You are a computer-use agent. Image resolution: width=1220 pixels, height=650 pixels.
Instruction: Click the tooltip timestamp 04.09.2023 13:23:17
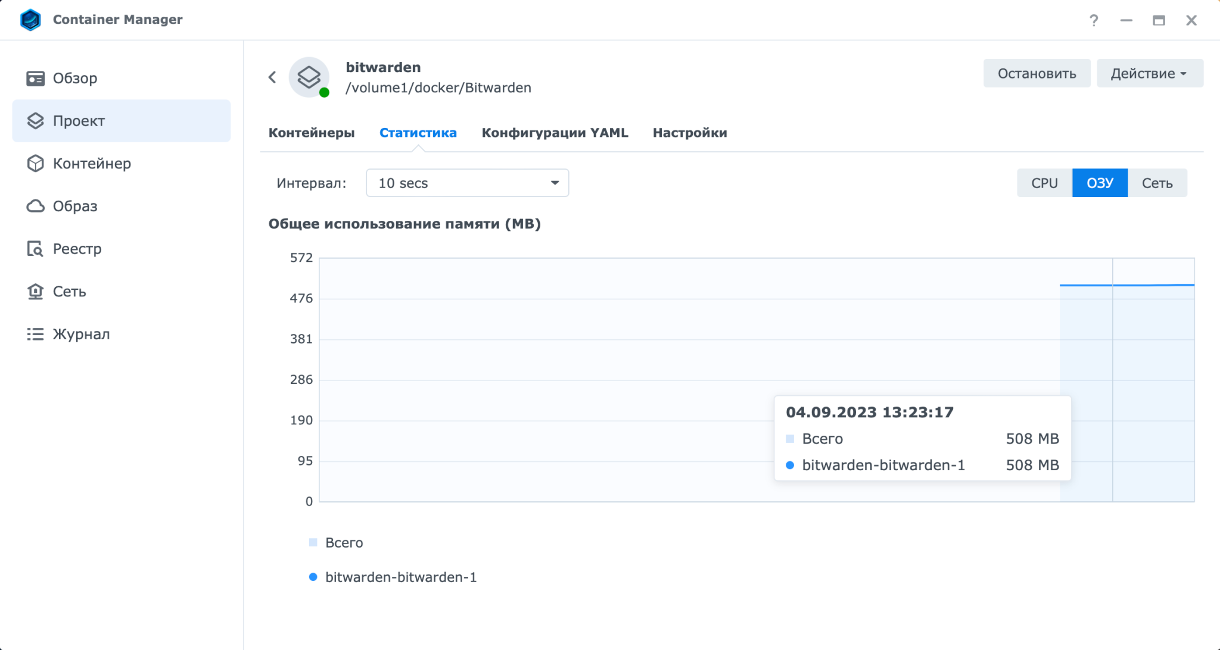[870, 412]
